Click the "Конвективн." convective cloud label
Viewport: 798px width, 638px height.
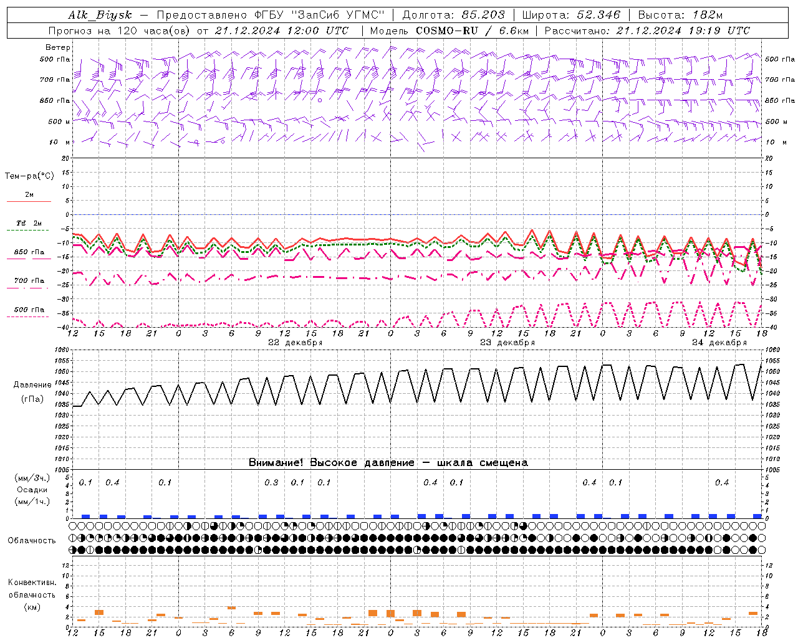tap(32, 583)
